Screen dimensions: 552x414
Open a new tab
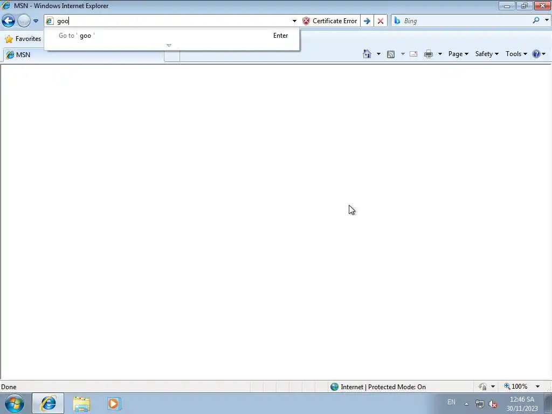click(x=172, y=56)
